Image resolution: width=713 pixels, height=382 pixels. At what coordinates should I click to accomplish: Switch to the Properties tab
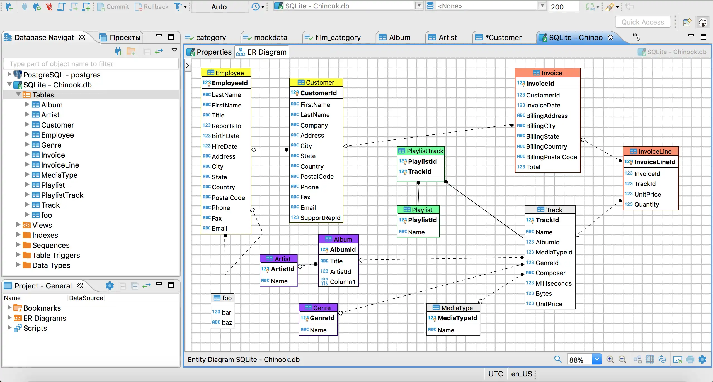(211, 52)
